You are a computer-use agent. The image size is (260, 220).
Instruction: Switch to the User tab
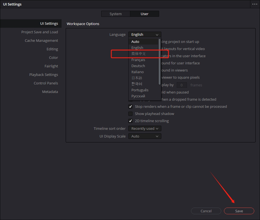click(x=145, y=13)
